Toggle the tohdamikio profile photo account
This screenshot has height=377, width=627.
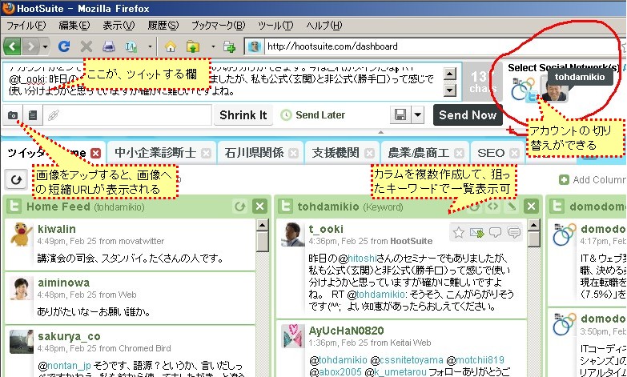[554, 91]
